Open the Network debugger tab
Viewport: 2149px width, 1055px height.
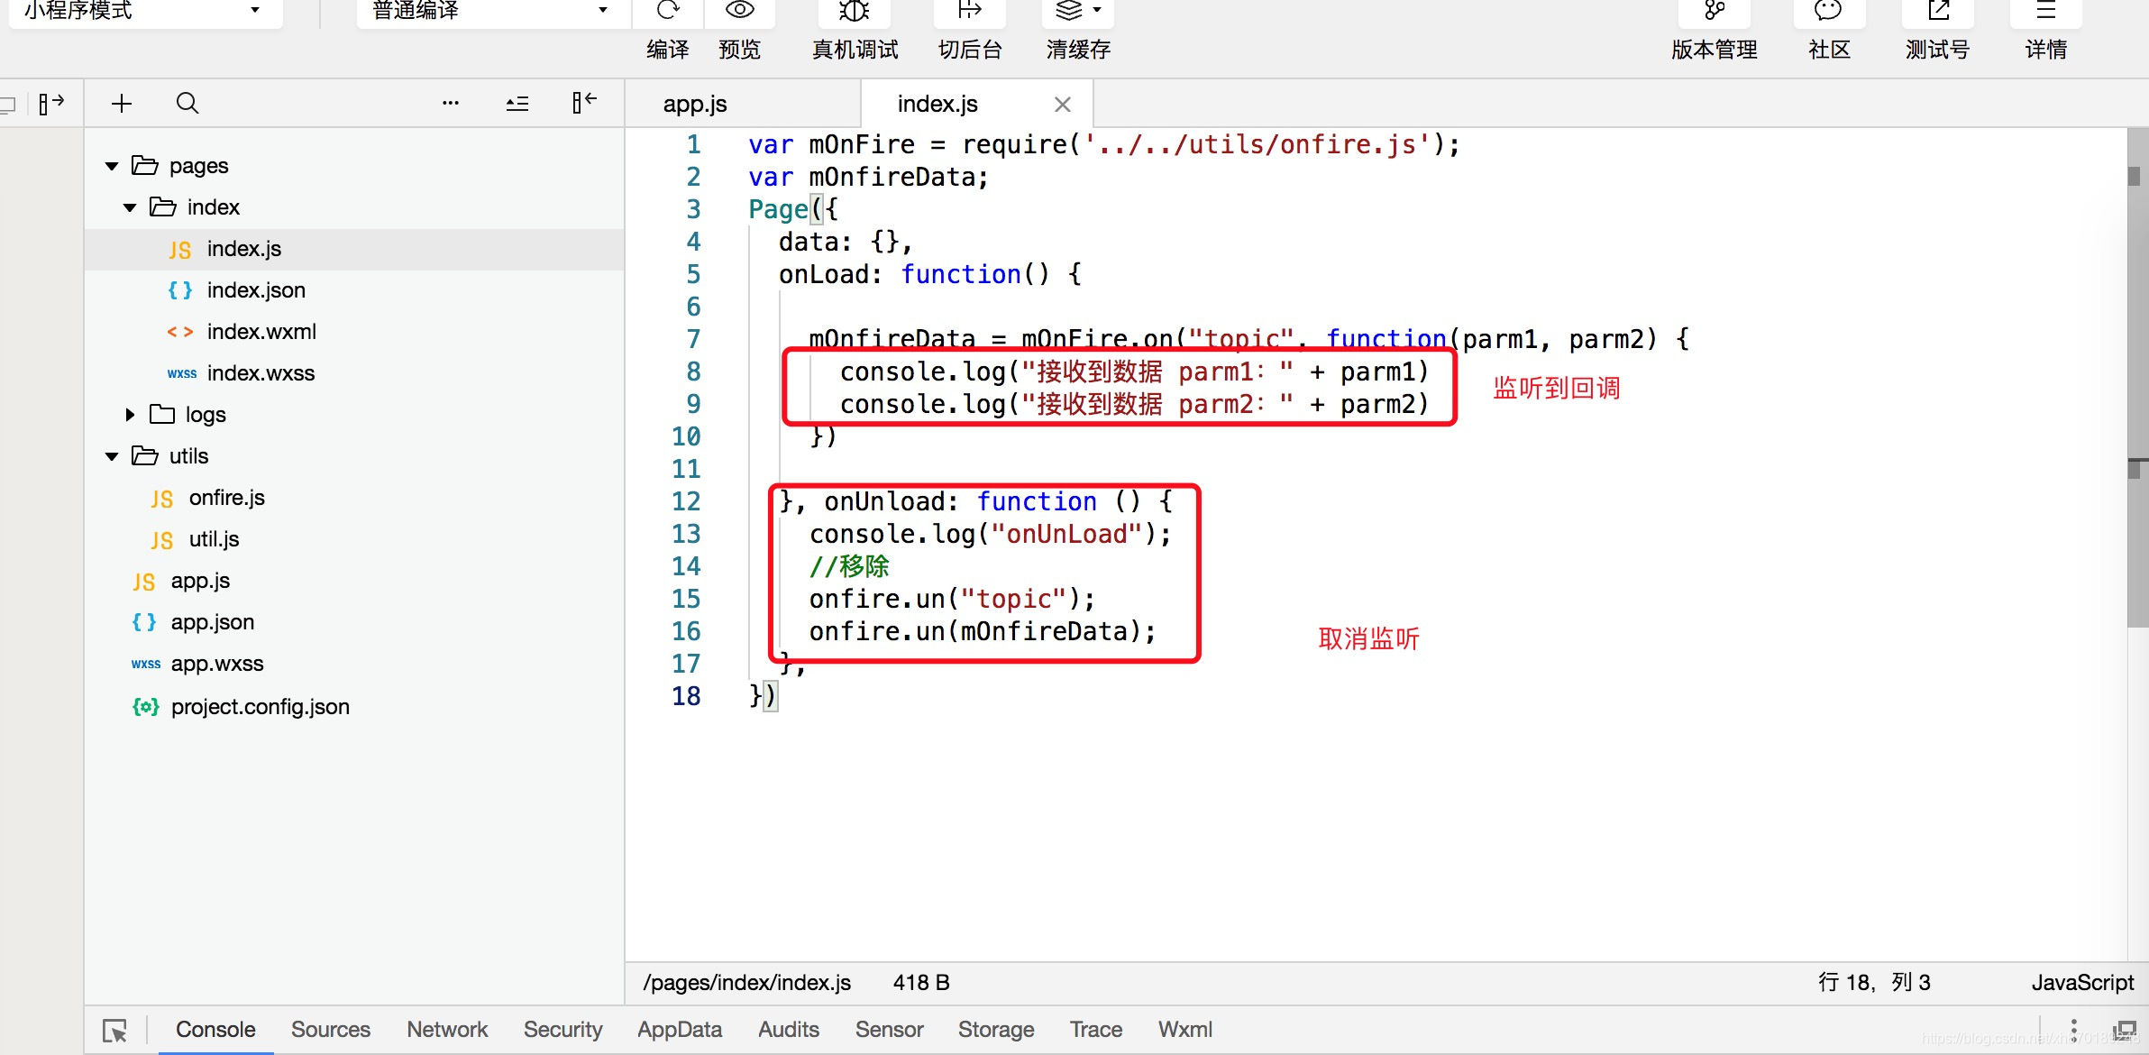[x=446, y=1030]
